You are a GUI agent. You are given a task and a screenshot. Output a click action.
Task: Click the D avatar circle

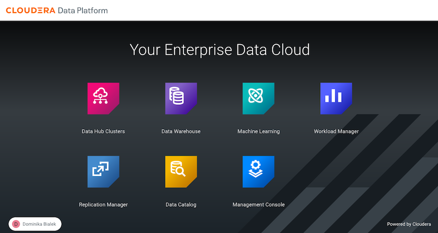(16, 224)
